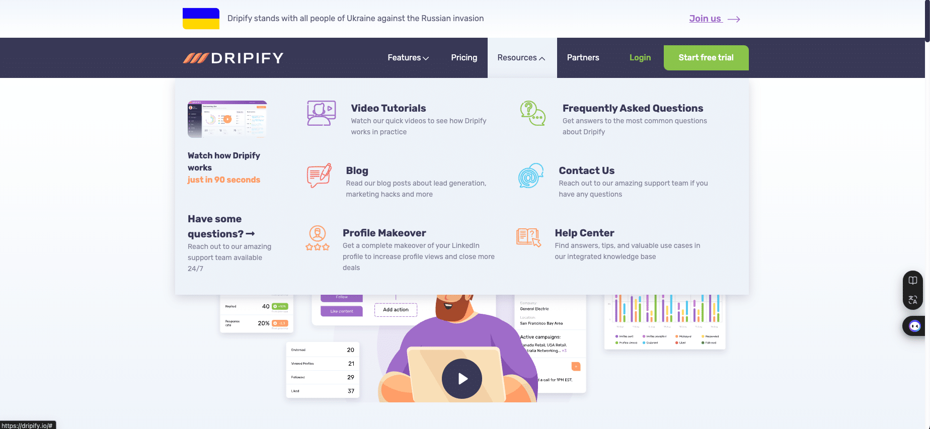Image resolution: width=930 pixels, height=429 pixels.
Task: Open the Partners page
Action: pyautogui.click(x=583, y=58)
